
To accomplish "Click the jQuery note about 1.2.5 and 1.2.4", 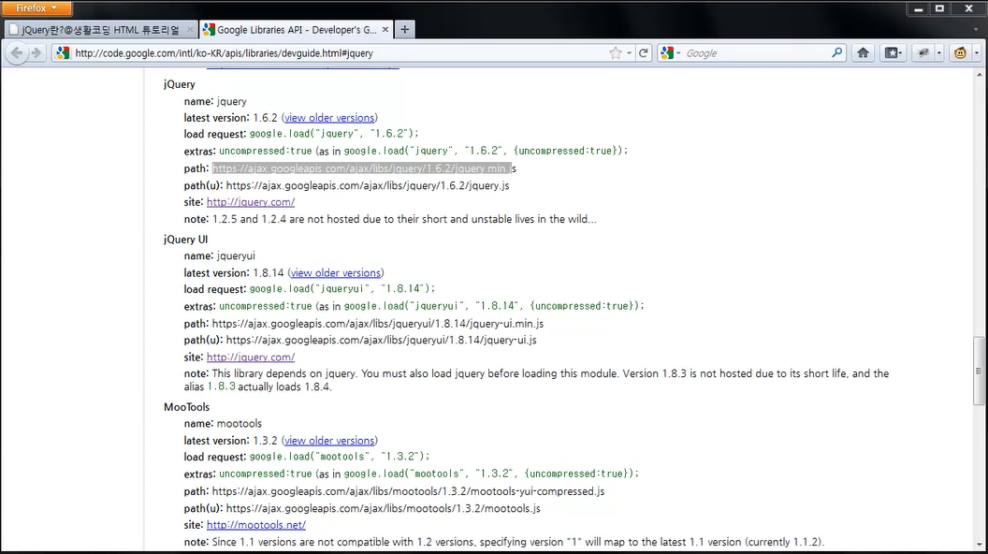I will 390,219.
